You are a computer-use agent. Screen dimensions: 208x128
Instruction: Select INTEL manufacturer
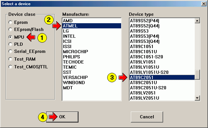[91, 36]
